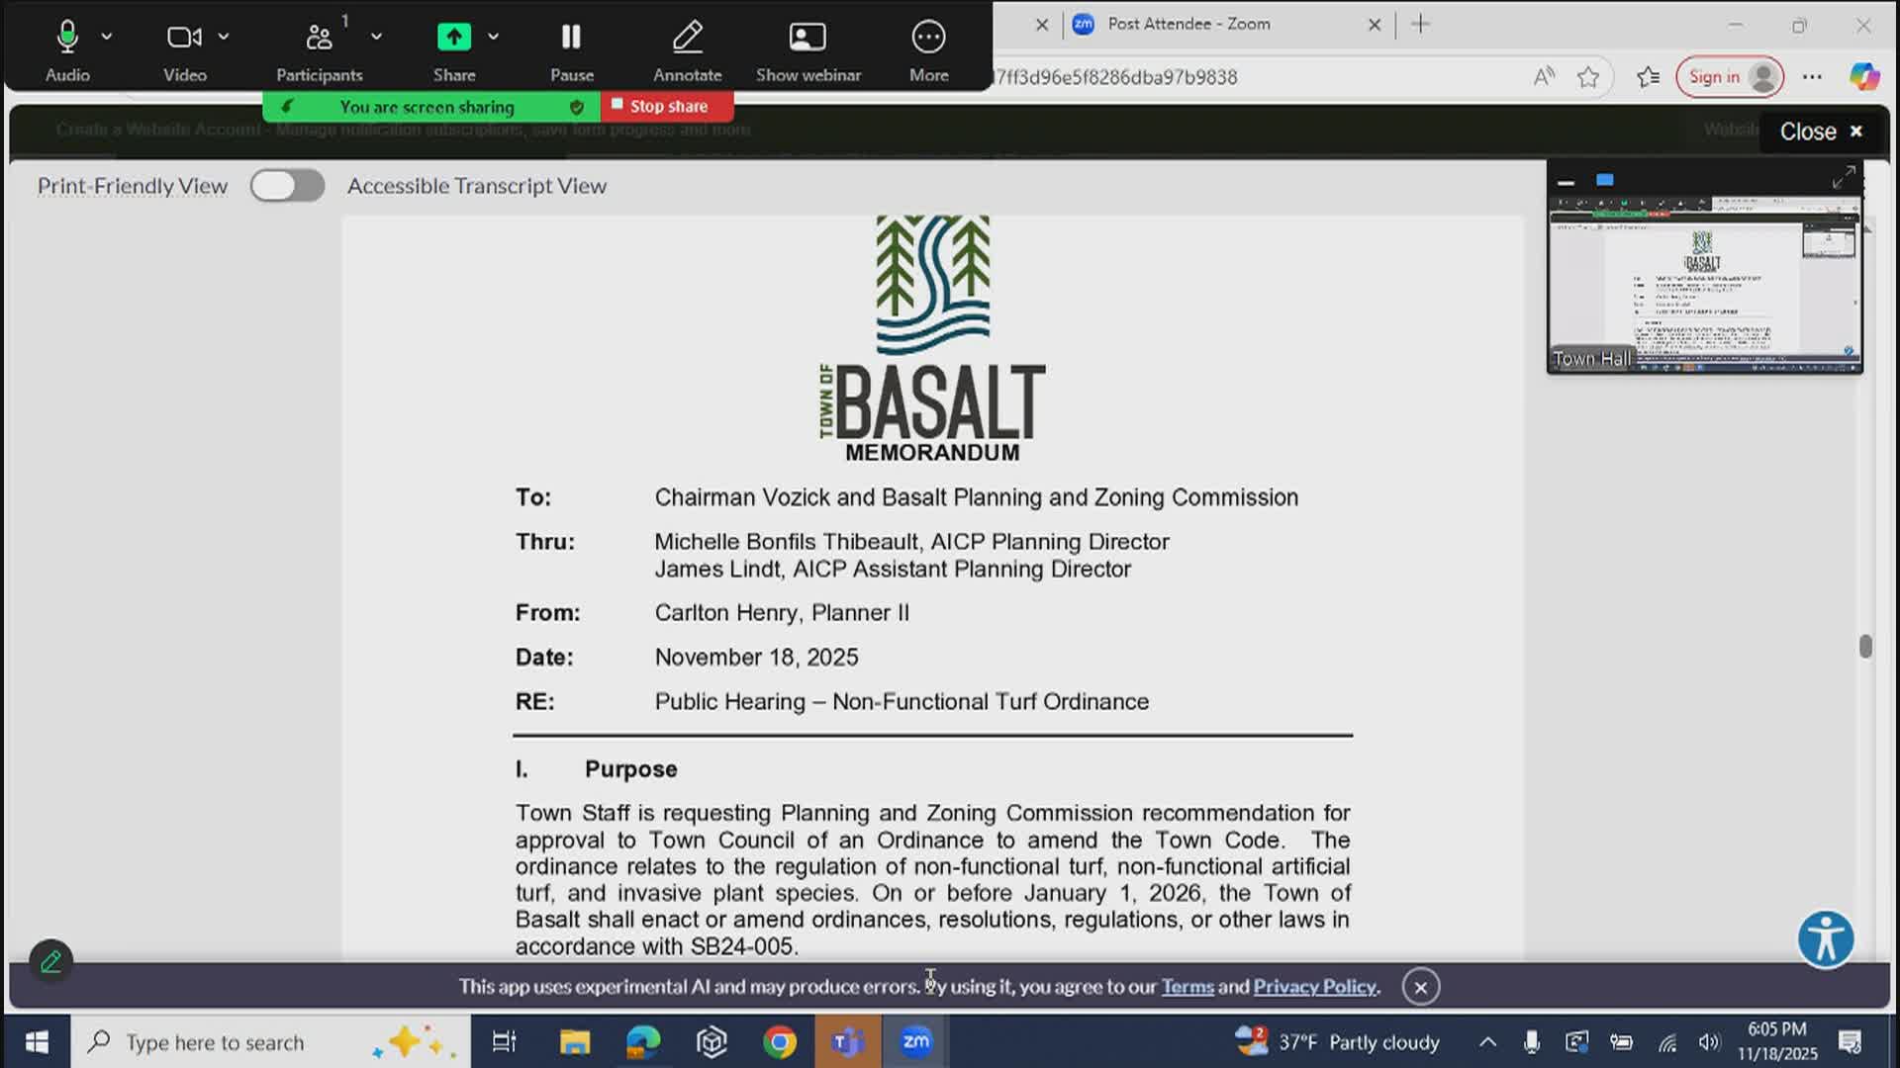
Task: Click the read aloud icon in address bar
Action: (x=1544, y=76)
